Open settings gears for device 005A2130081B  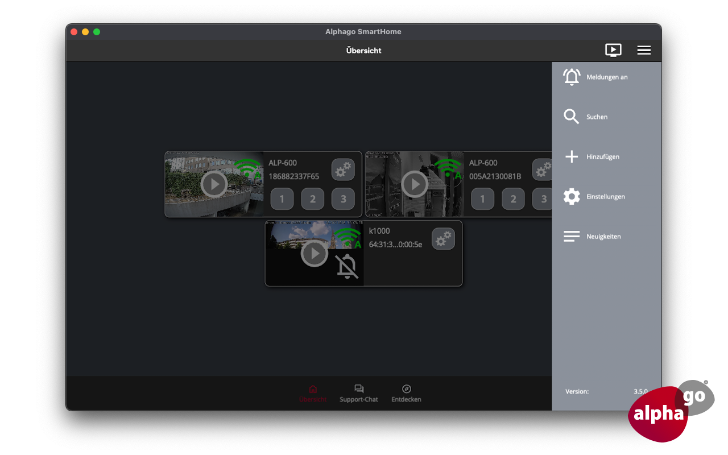(543, 169)
